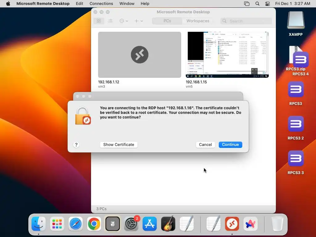
Task: Open the Trash from the Dock
Action: 277,224
